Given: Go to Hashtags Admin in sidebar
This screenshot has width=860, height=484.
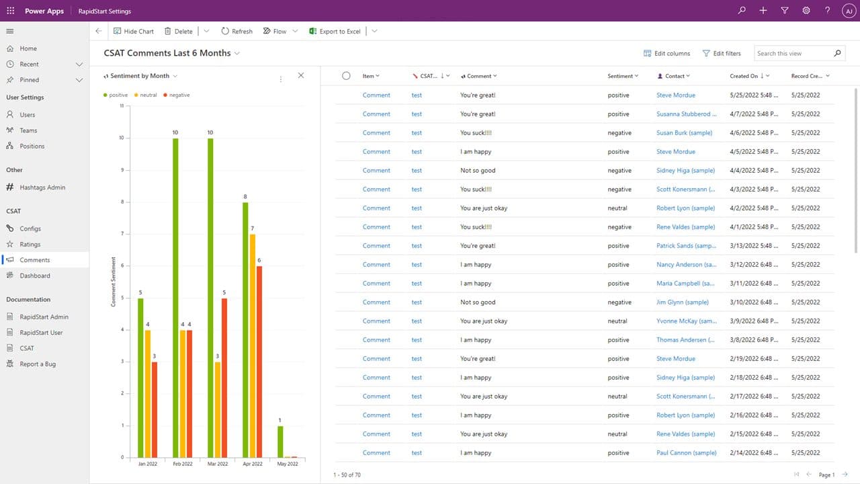Looking at the screenshot, I should click(x=42, y=188).
